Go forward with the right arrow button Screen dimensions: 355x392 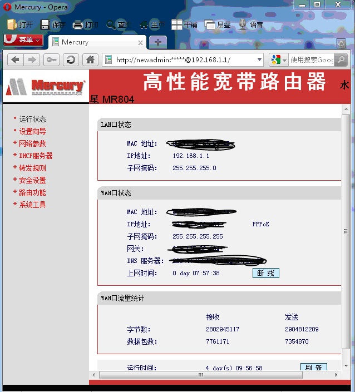pyautogui.click(x=32, y=59)
